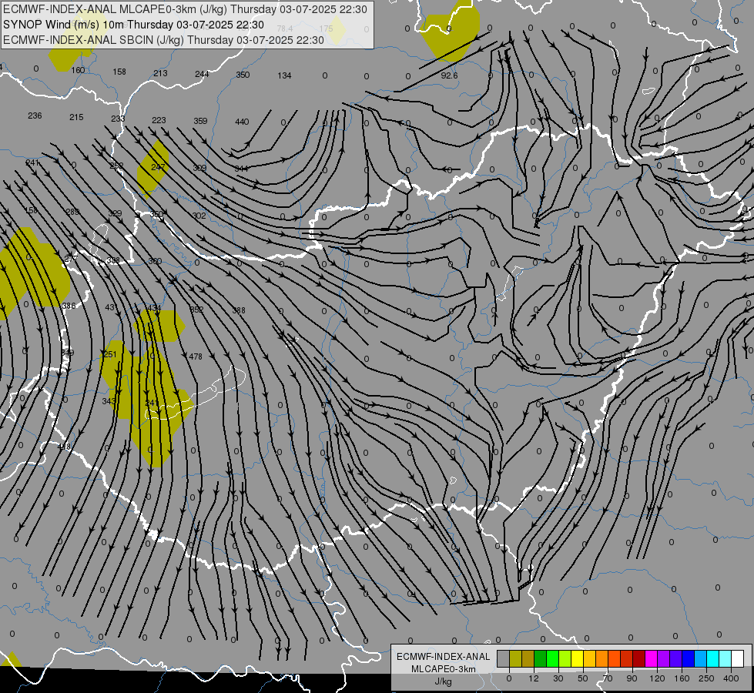Click the map value 478
Screen dimensions: 754x693
tap(196, 357)
